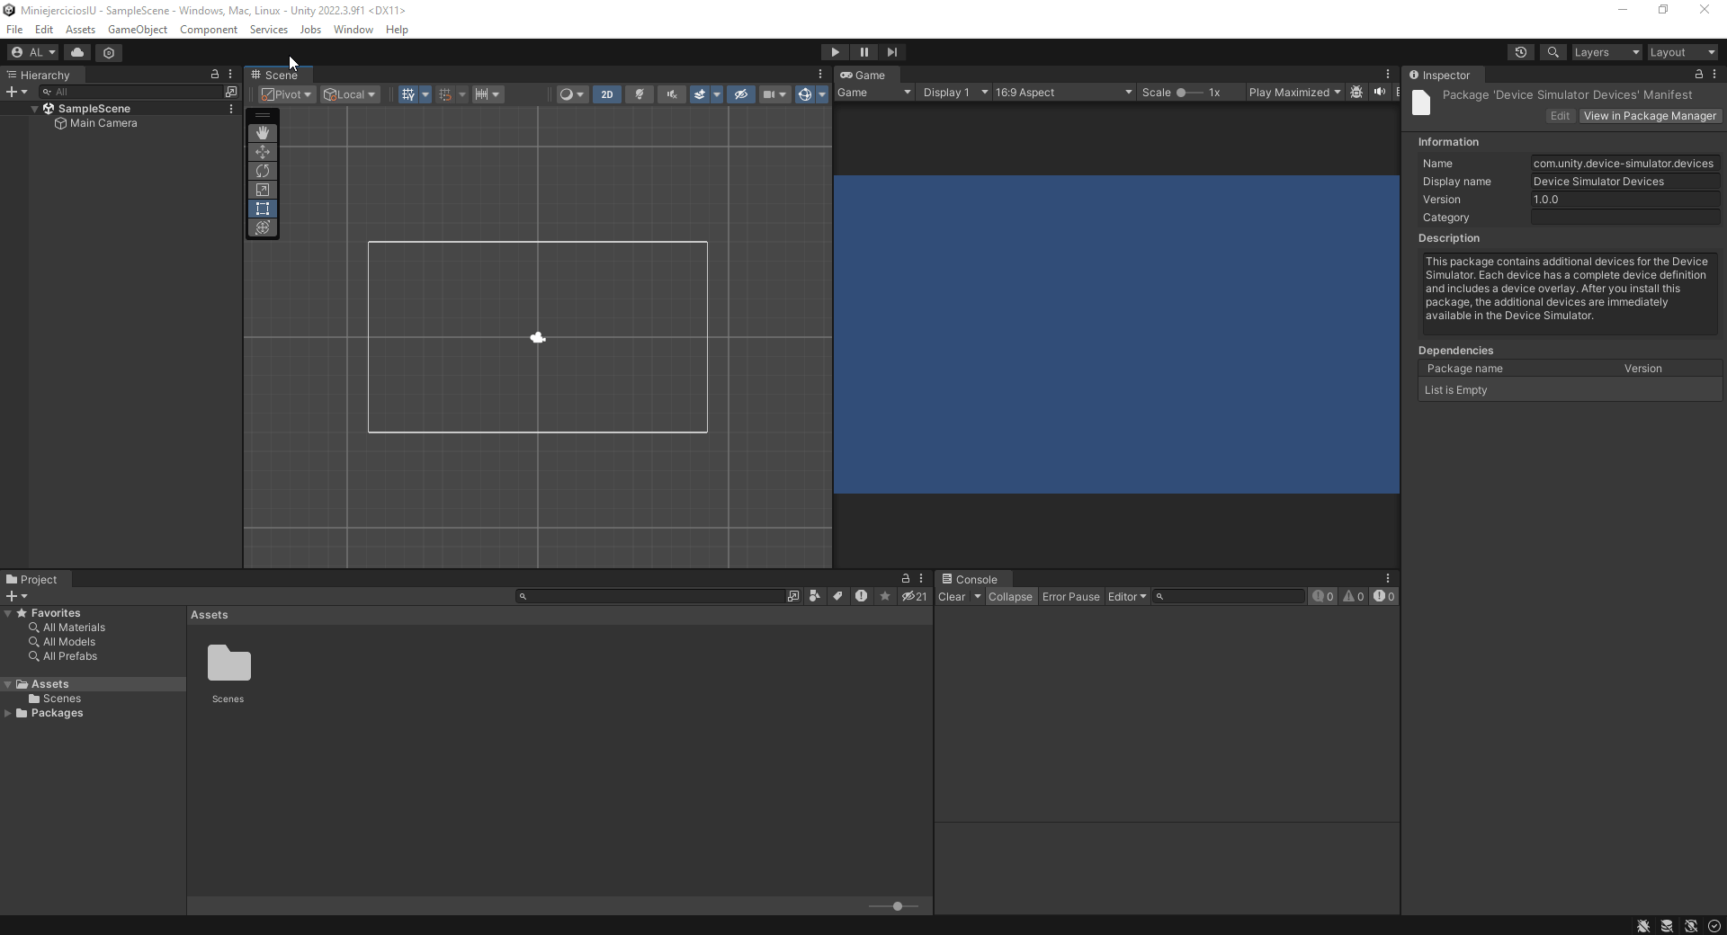Toggle Error Pause in Console

point(1070,597)
